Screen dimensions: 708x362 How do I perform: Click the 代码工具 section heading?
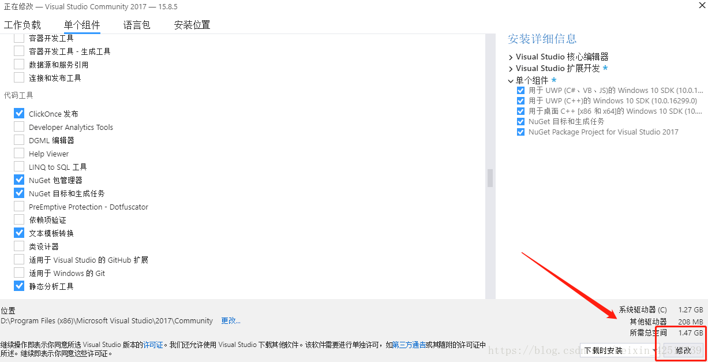(x=18, y=95)
